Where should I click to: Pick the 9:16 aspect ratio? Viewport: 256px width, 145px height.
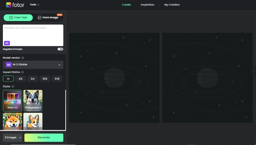(x=57, y=79)
